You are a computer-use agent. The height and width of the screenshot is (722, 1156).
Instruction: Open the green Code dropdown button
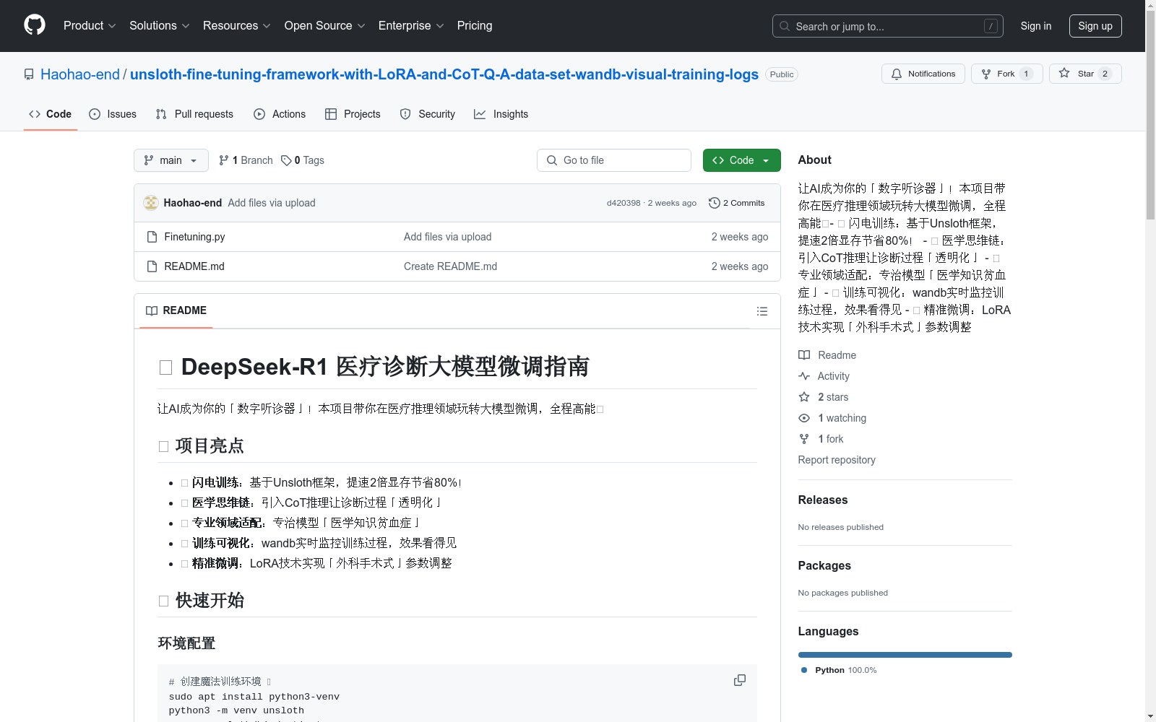pos(741,160)
